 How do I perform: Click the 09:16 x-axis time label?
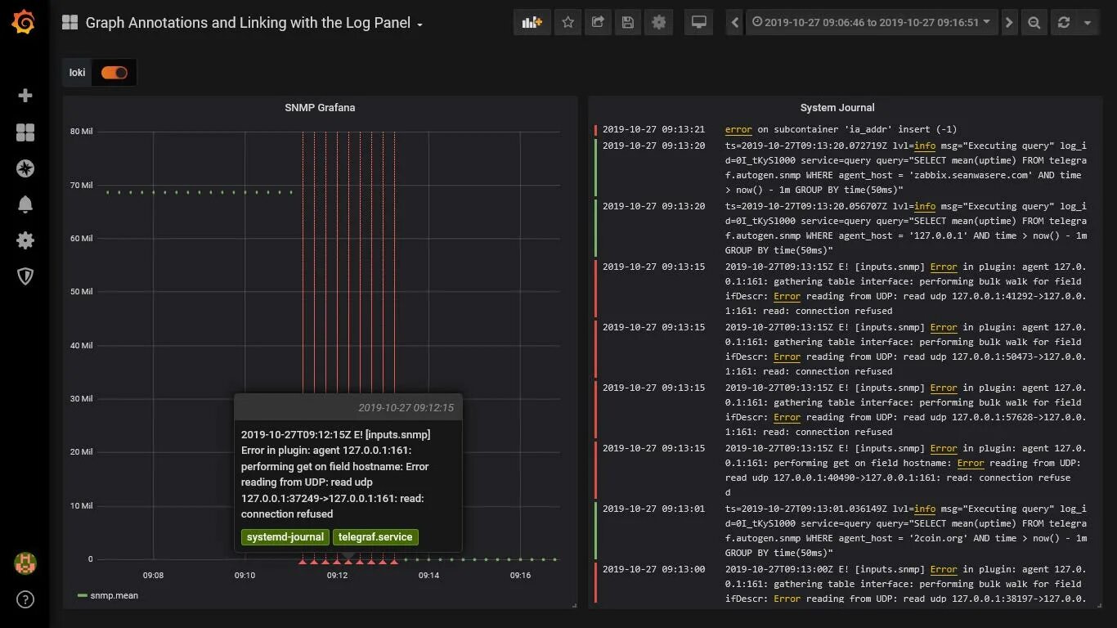520,576
